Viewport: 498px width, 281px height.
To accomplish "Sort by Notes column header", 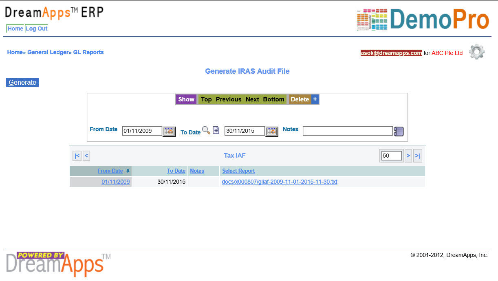I will coord(197,171).
